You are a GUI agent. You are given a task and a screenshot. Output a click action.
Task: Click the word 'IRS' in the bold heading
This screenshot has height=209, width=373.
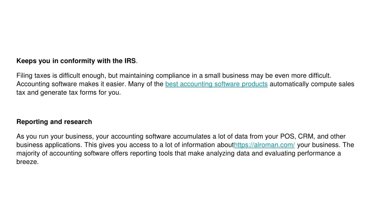[x=130, y=61]
